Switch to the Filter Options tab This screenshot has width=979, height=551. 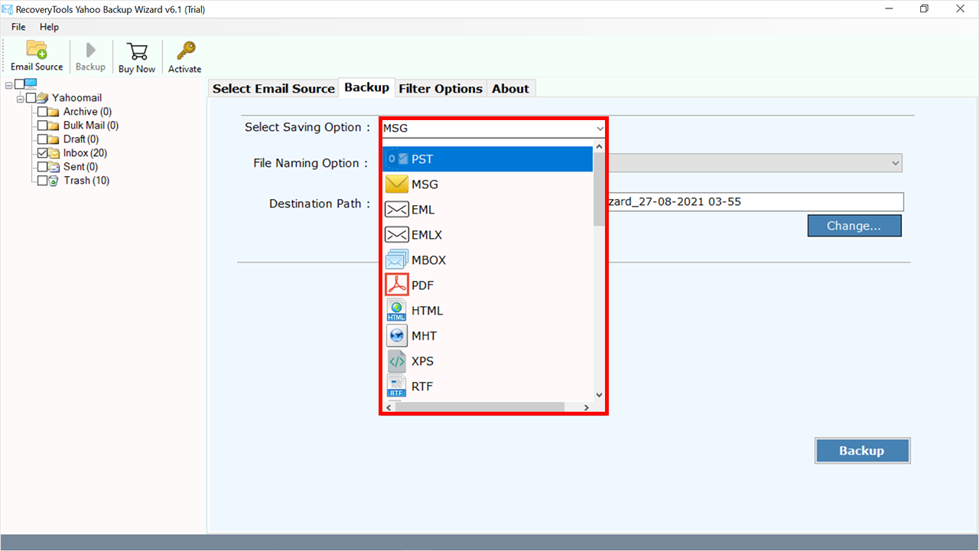click(440, 89)
